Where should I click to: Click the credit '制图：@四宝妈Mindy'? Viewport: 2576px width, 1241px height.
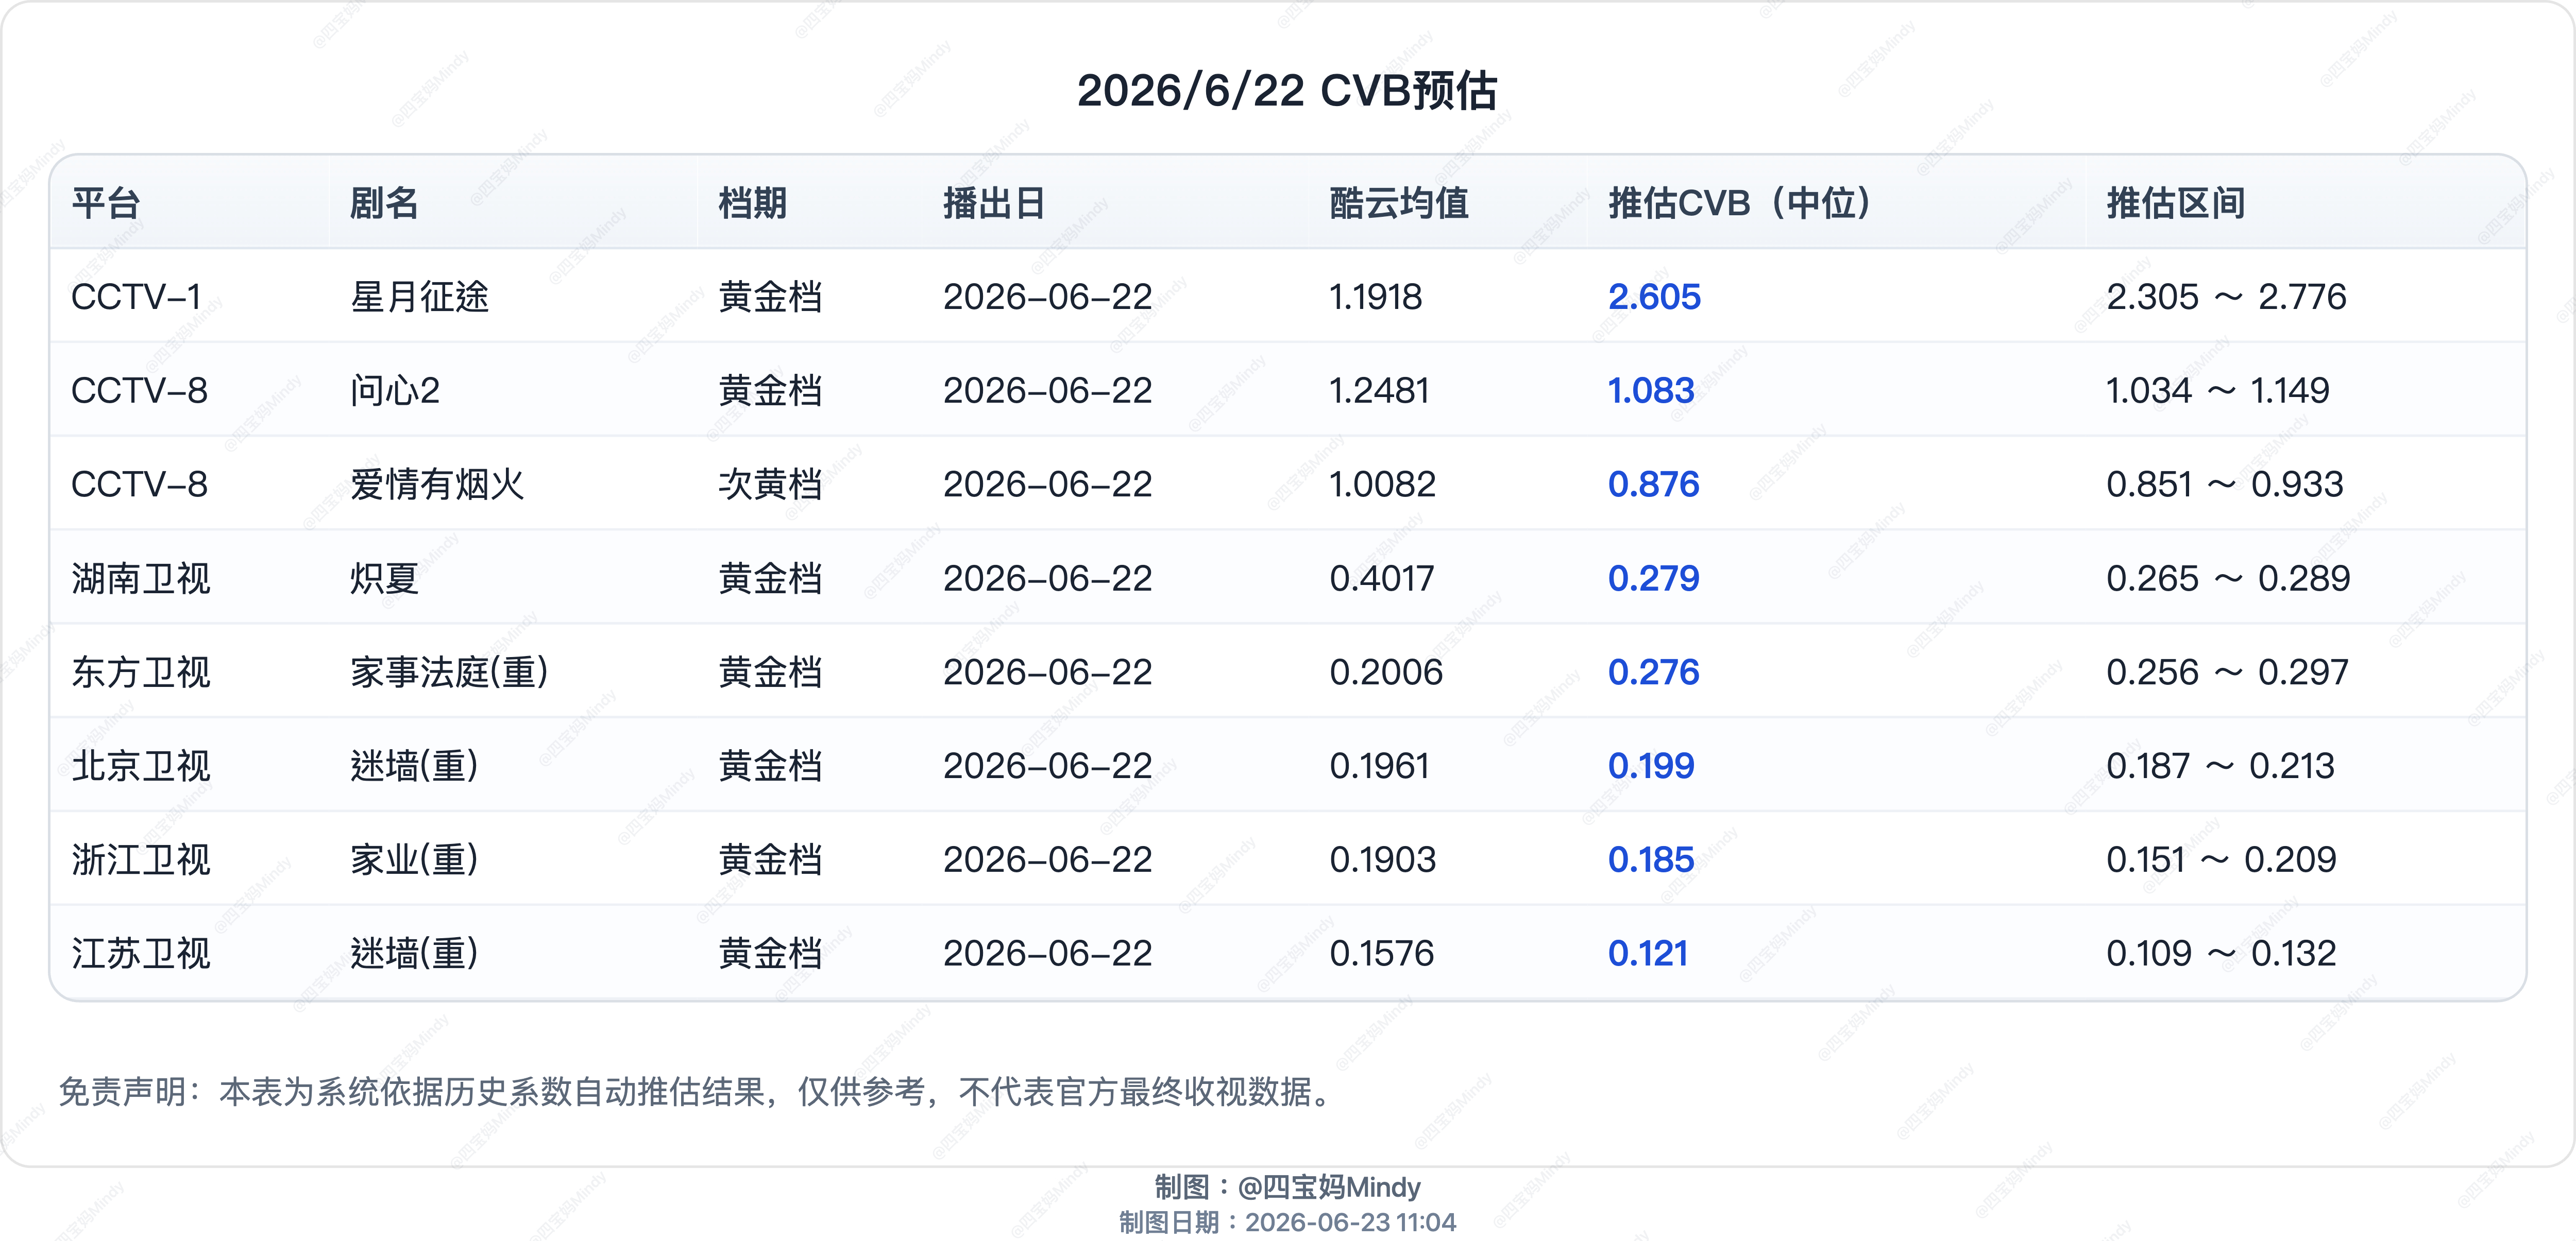1287,1187
